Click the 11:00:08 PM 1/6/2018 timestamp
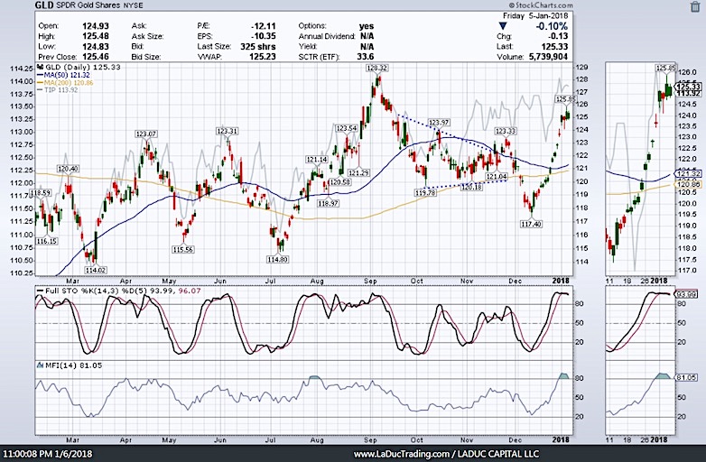 (x=47, y=454)
